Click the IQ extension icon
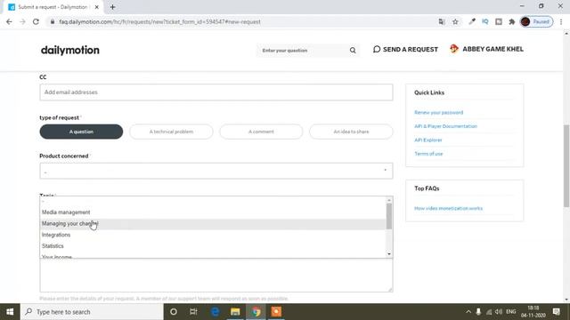Viewport: 570px width, 320px height. click(x=484, y=21)
